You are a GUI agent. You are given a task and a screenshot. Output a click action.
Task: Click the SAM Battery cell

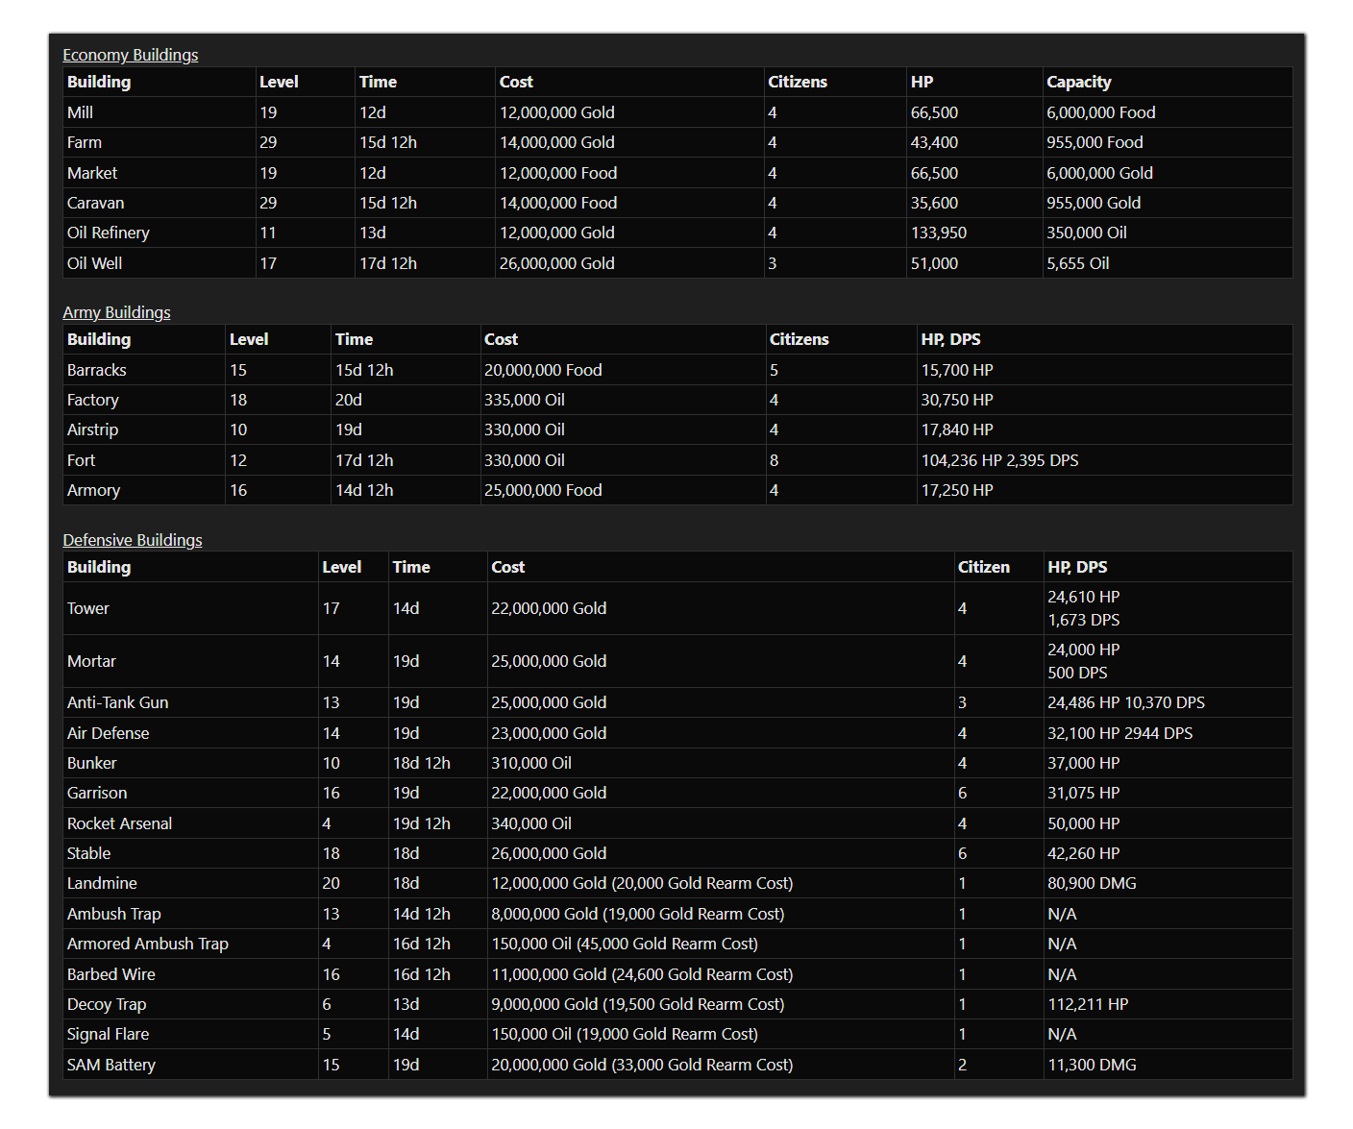click(x=190, y=1065)
